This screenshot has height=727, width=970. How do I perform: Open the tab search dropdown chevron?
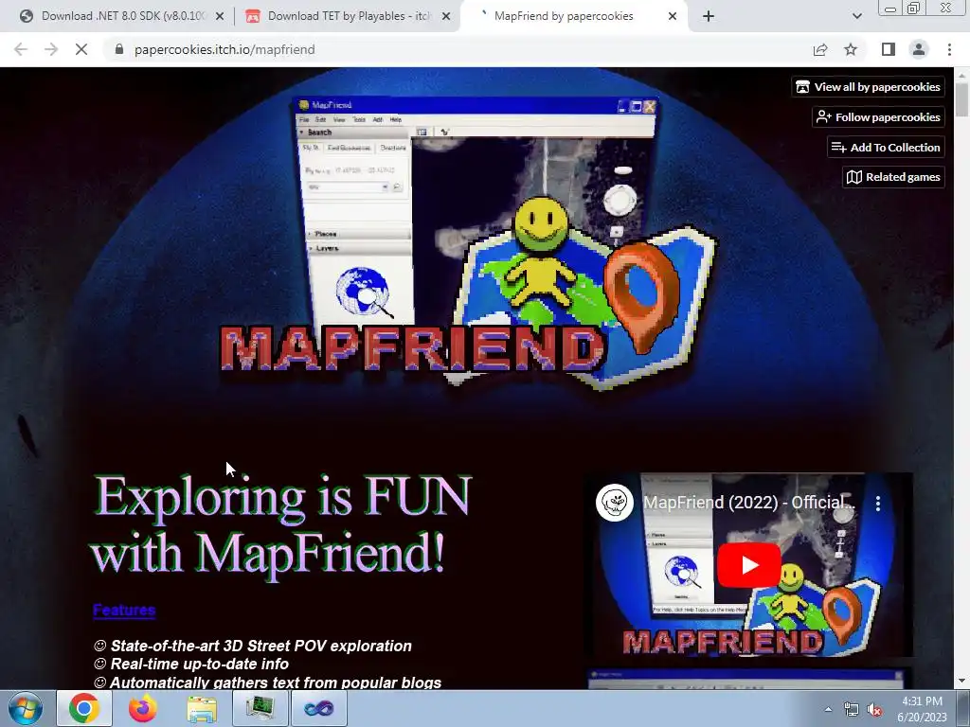[x=856, y=17]
